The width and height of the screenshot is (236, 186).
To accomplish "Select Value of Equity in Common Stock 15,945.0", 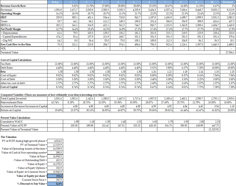I will point(55,172).
